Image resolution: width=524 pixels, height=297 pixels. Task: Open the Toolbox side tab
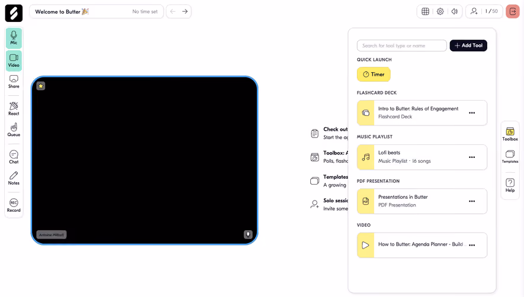510,134
